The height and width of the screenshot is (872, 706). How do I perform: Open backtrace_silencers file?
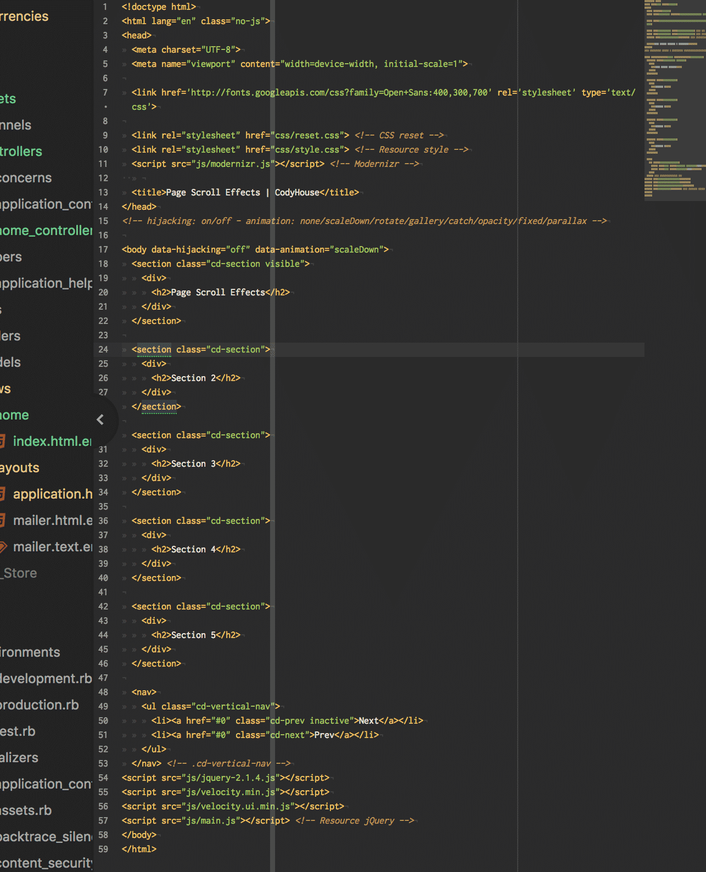point(46,837)
